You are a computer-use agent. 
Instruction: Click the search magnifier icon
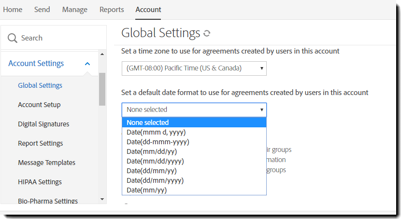13,38
